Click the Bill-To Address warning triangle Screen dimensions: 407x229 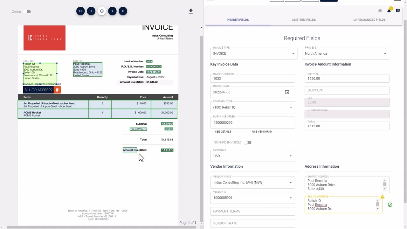(x=382, y=197)
